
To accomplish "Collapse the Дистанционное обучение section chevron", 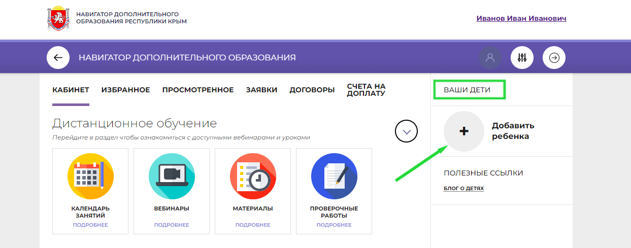I will point(406,131).
